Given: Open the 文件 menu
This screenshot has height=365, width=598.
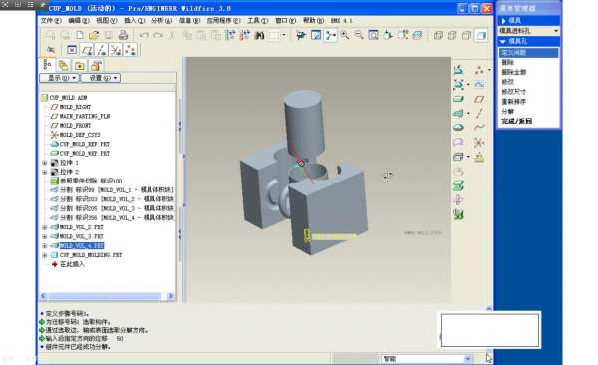Looking at the screenshot, I should [51, 21].
